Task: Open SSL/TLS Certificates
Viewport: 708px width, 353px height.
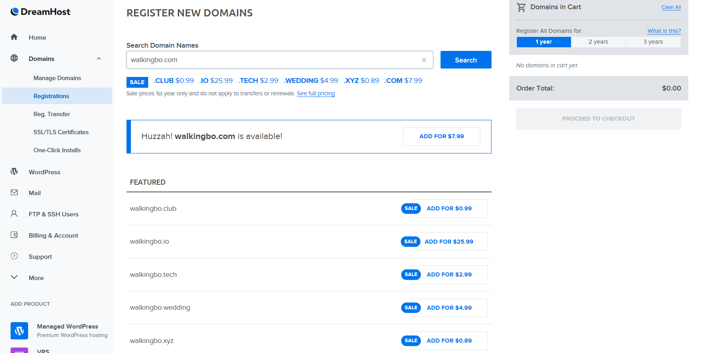Action: coord(61,132)
